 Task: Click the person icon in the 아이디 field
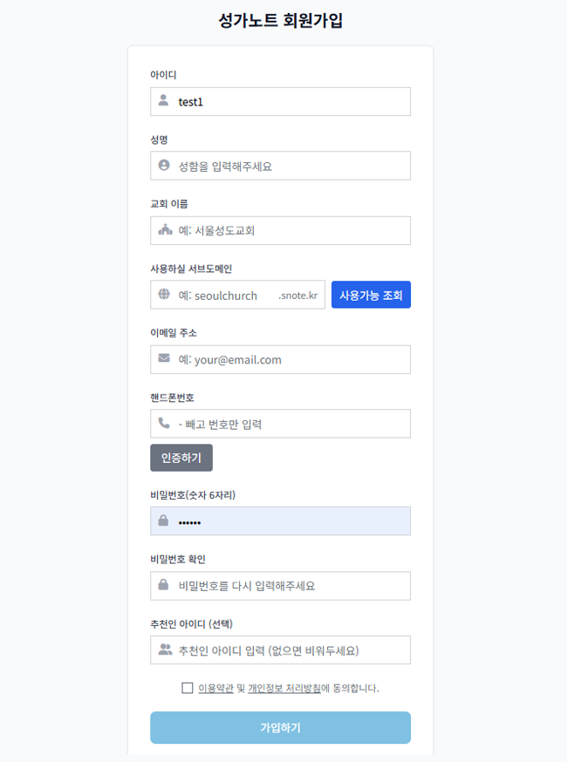coord(166,101)
